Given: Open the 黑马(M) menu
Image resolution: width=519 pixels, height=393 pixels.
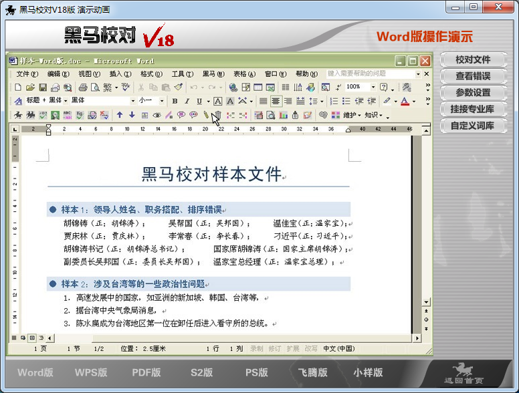Looking at the screenshot, I should [213, 74].
